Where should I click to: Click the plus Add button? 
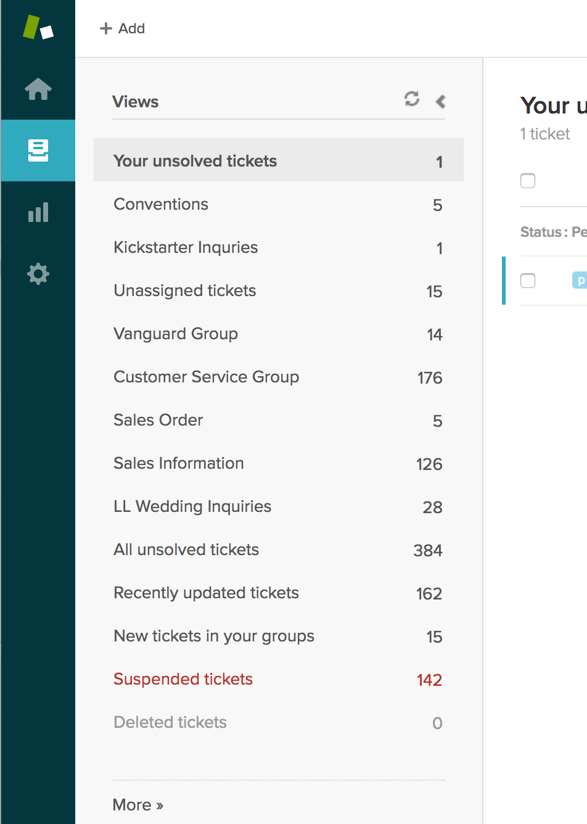pyautogui.click(x=123, y=28)
